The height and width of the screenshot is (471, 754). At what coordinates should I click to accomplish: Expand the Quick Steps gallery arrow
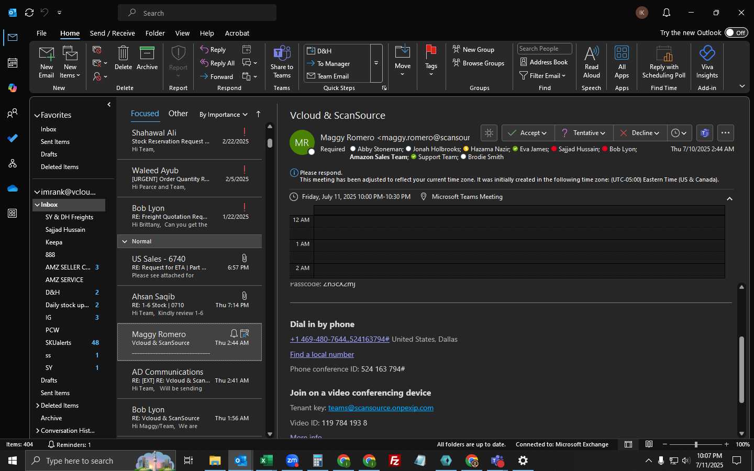376,63
